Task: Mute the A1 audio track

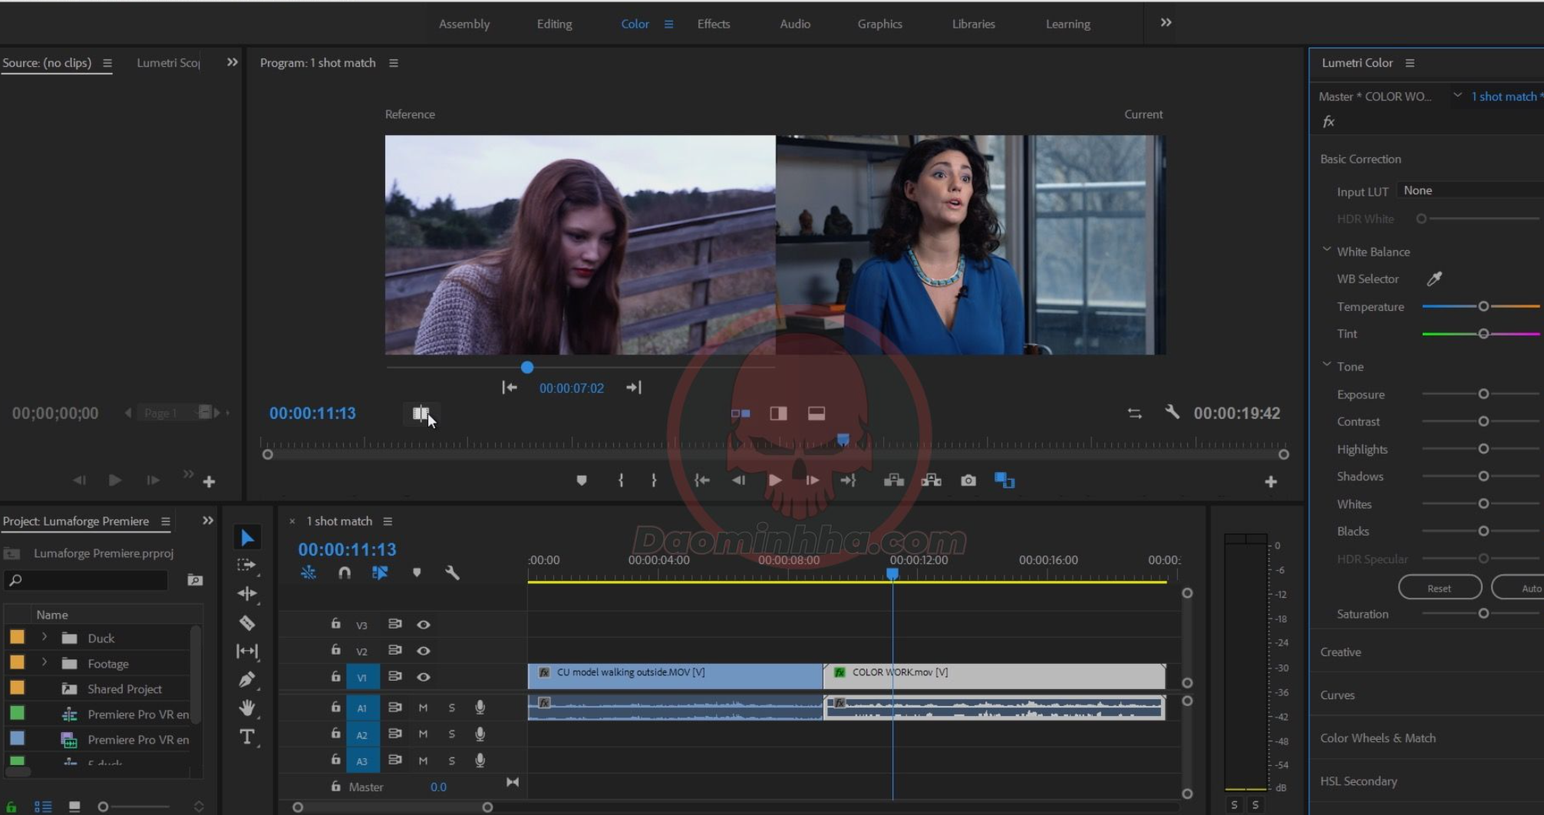Action: point(423,708)
